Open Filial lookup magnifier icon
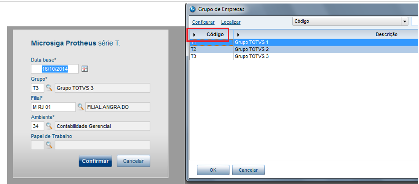This screenshot has height=184, width=419. (x=80, y=107)
